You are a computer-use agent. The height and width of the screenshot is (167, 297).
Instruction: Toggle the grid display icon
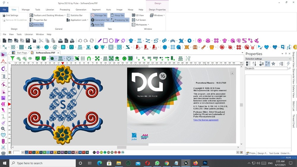tap(83, 58)
